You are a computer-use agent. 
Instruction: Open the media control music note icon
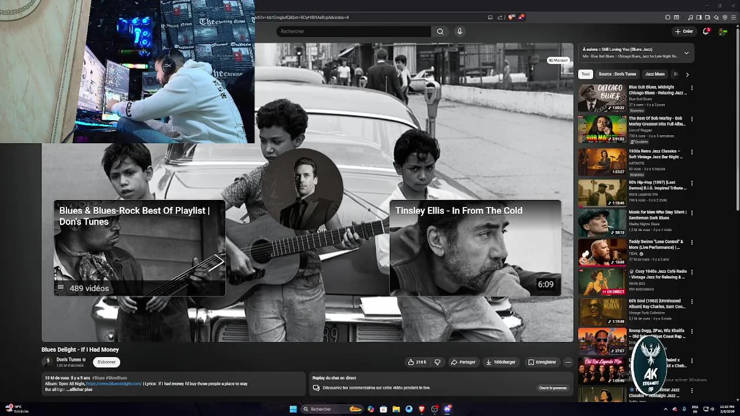pos(690,17)
